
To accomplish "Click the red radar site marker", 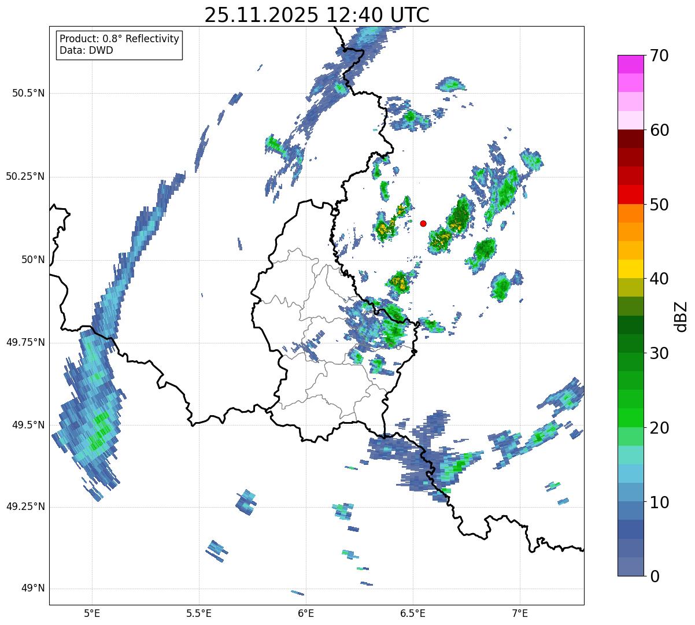I will [x=423, y=223].
